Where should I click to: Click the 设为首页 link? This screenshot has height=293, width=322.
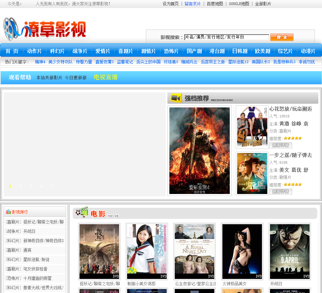[170, 4]
